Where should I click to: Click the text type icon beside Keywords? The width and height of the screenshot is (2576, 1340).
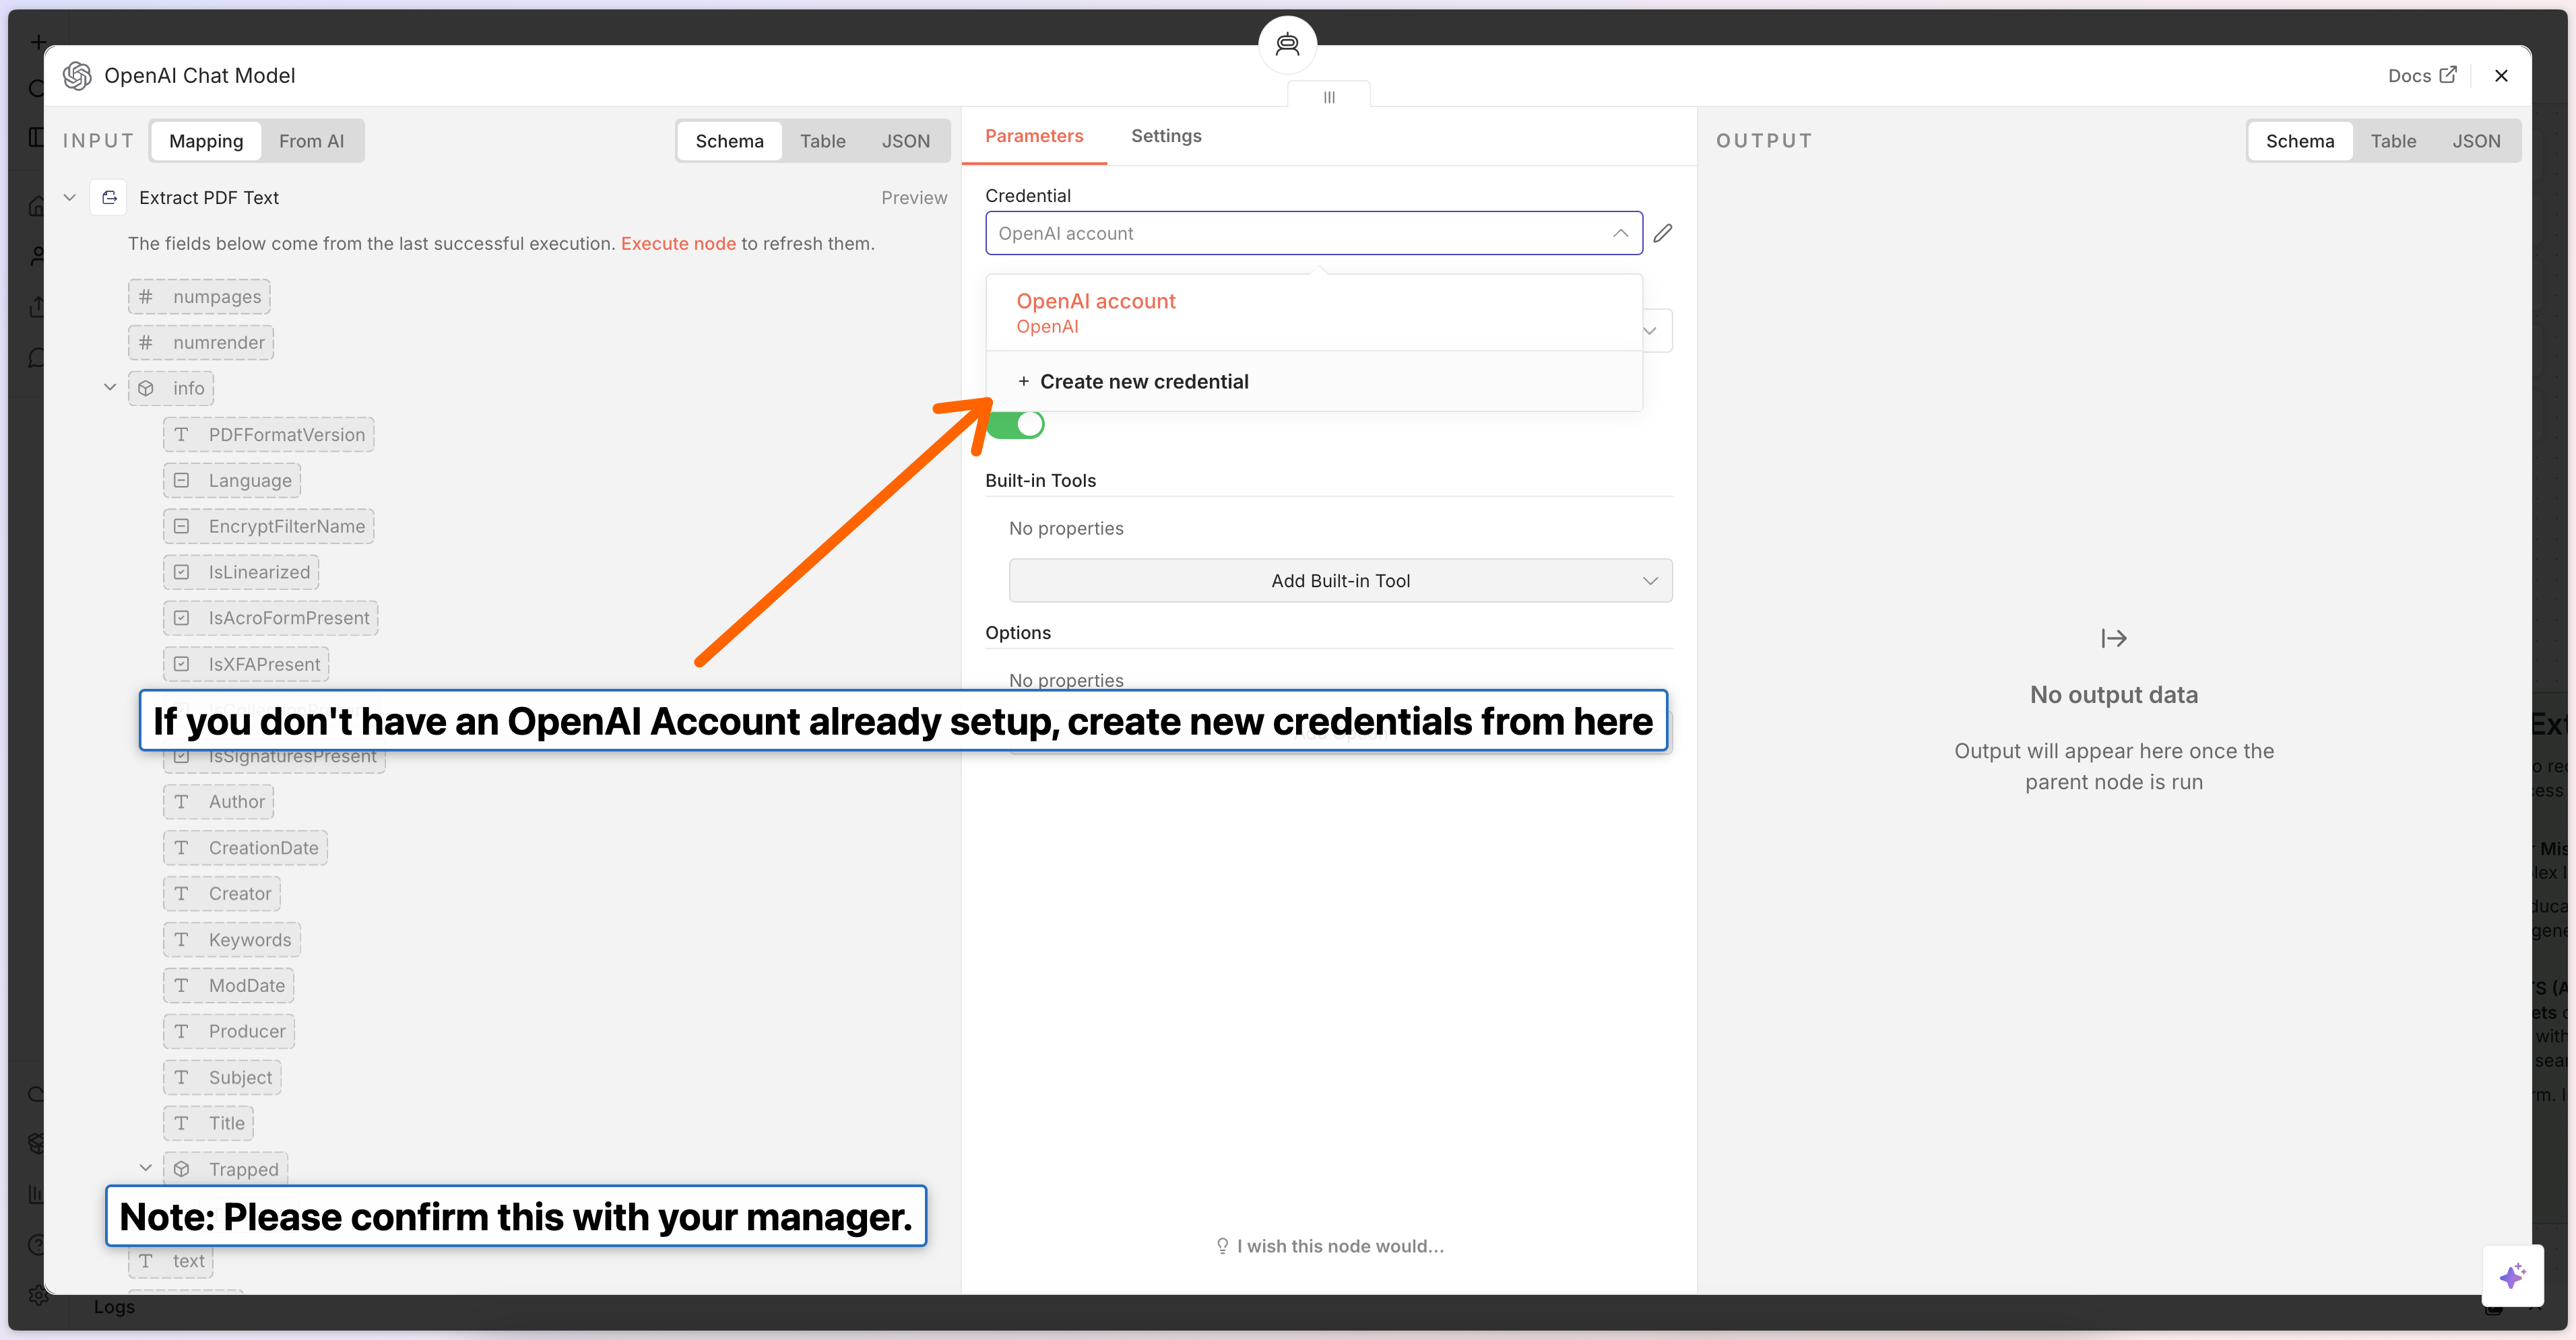coord(181,939)
